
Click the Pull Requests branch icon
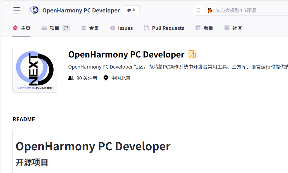146,28
